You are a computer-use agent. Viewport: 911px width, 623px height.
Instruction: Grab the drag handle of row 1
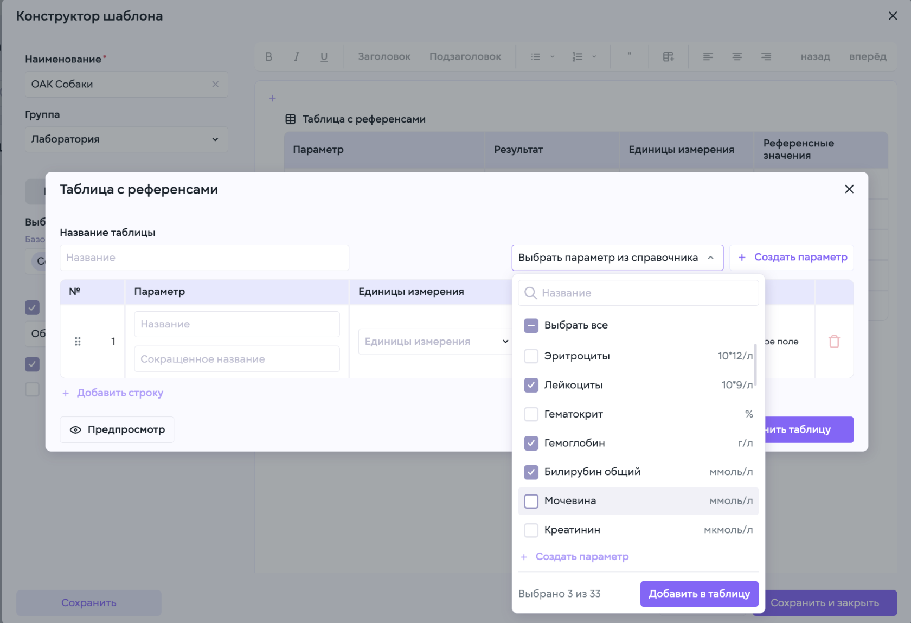tap(78, 341)
